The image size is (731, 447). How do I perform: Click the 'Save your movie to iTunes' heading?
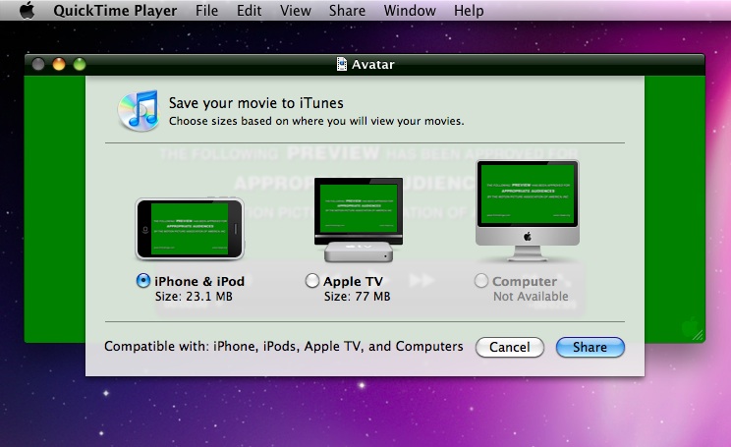(x=255, y=102)
